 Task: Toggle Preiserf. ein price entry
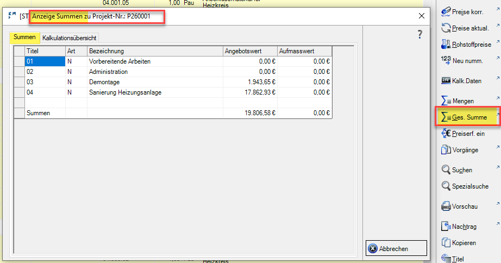coord(446,134)
